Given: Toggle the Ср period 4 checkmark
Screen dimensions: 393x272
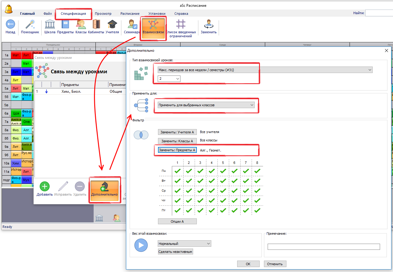Looking at the screenshot, I should coord(212,191).
